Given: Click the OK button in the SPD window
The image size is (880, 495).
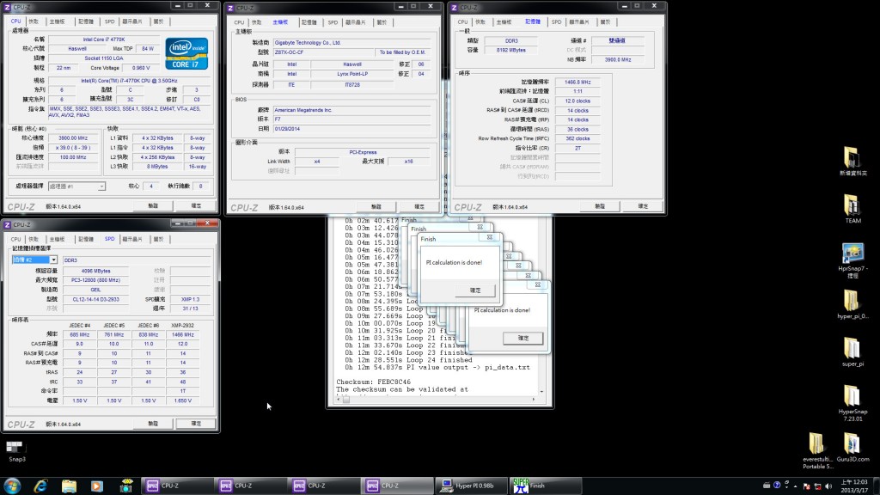Looking at the screenshot, I should point(196,424).
